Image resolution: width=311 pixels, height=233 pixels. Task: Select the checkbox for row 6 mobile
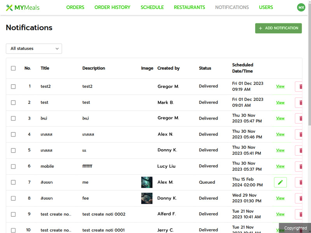tap(13, 166)
